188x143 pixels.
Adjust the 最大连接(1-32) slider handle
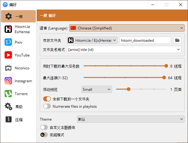pyautogui.click(x=164, y=78)
